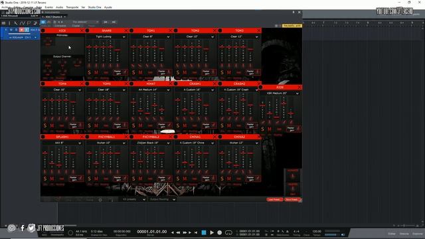This screenshot has width=425, height=239.
Task: Mute the SPLASH1 channel
Action: 52,179
